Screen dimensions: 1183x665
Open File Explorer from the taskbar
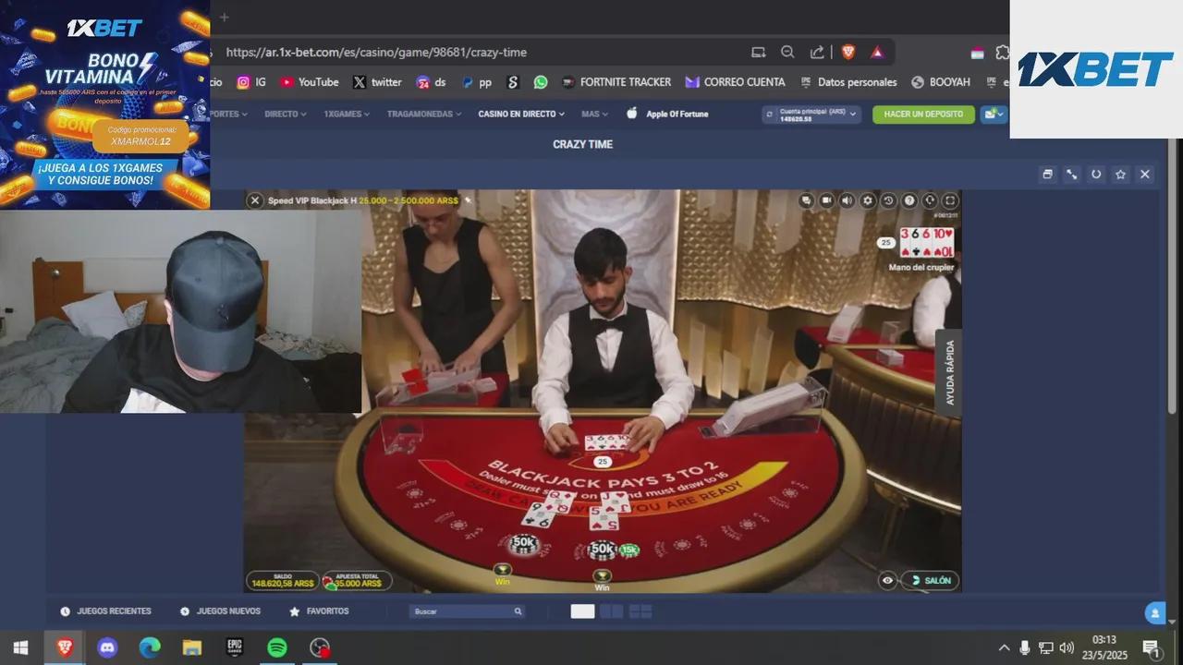tap(192, 647)
